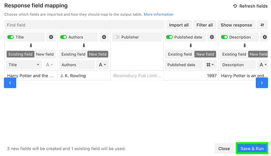
Task: Click the Show response button
Action: coord(236,25)
